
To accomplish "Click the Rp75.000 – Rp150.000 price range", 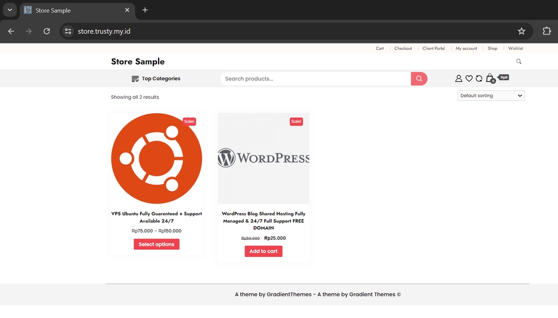I will 156,230.
